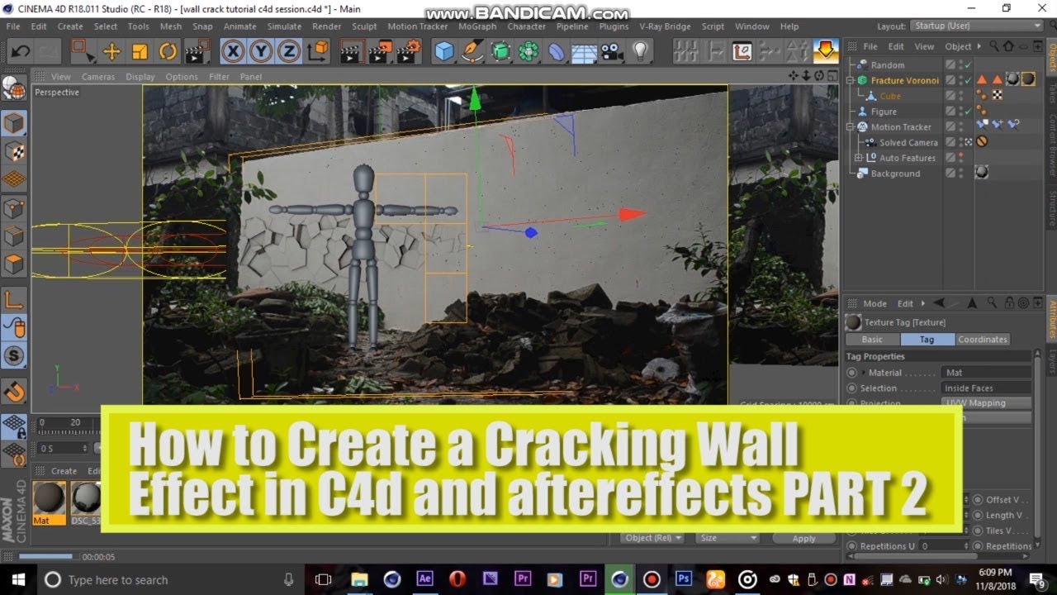The height and width of the screenshot is (595, 1057).
Task: Open viewport Cameras menu
Action: point(98,77)
